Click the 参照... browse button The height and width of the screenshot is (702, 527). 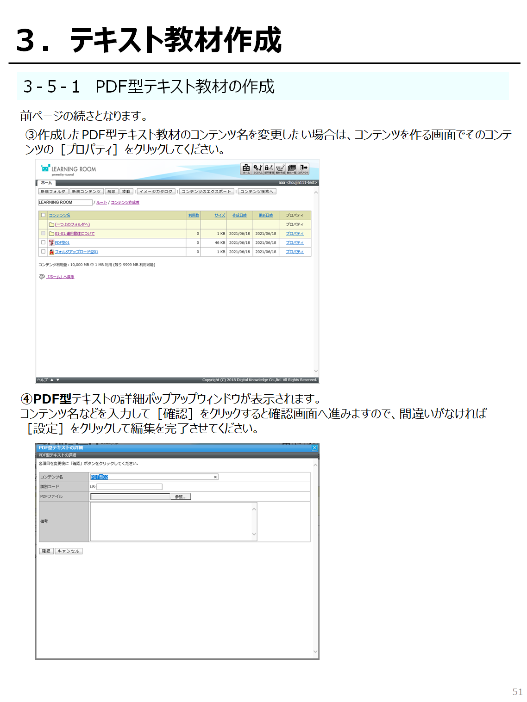click(181, 497)
